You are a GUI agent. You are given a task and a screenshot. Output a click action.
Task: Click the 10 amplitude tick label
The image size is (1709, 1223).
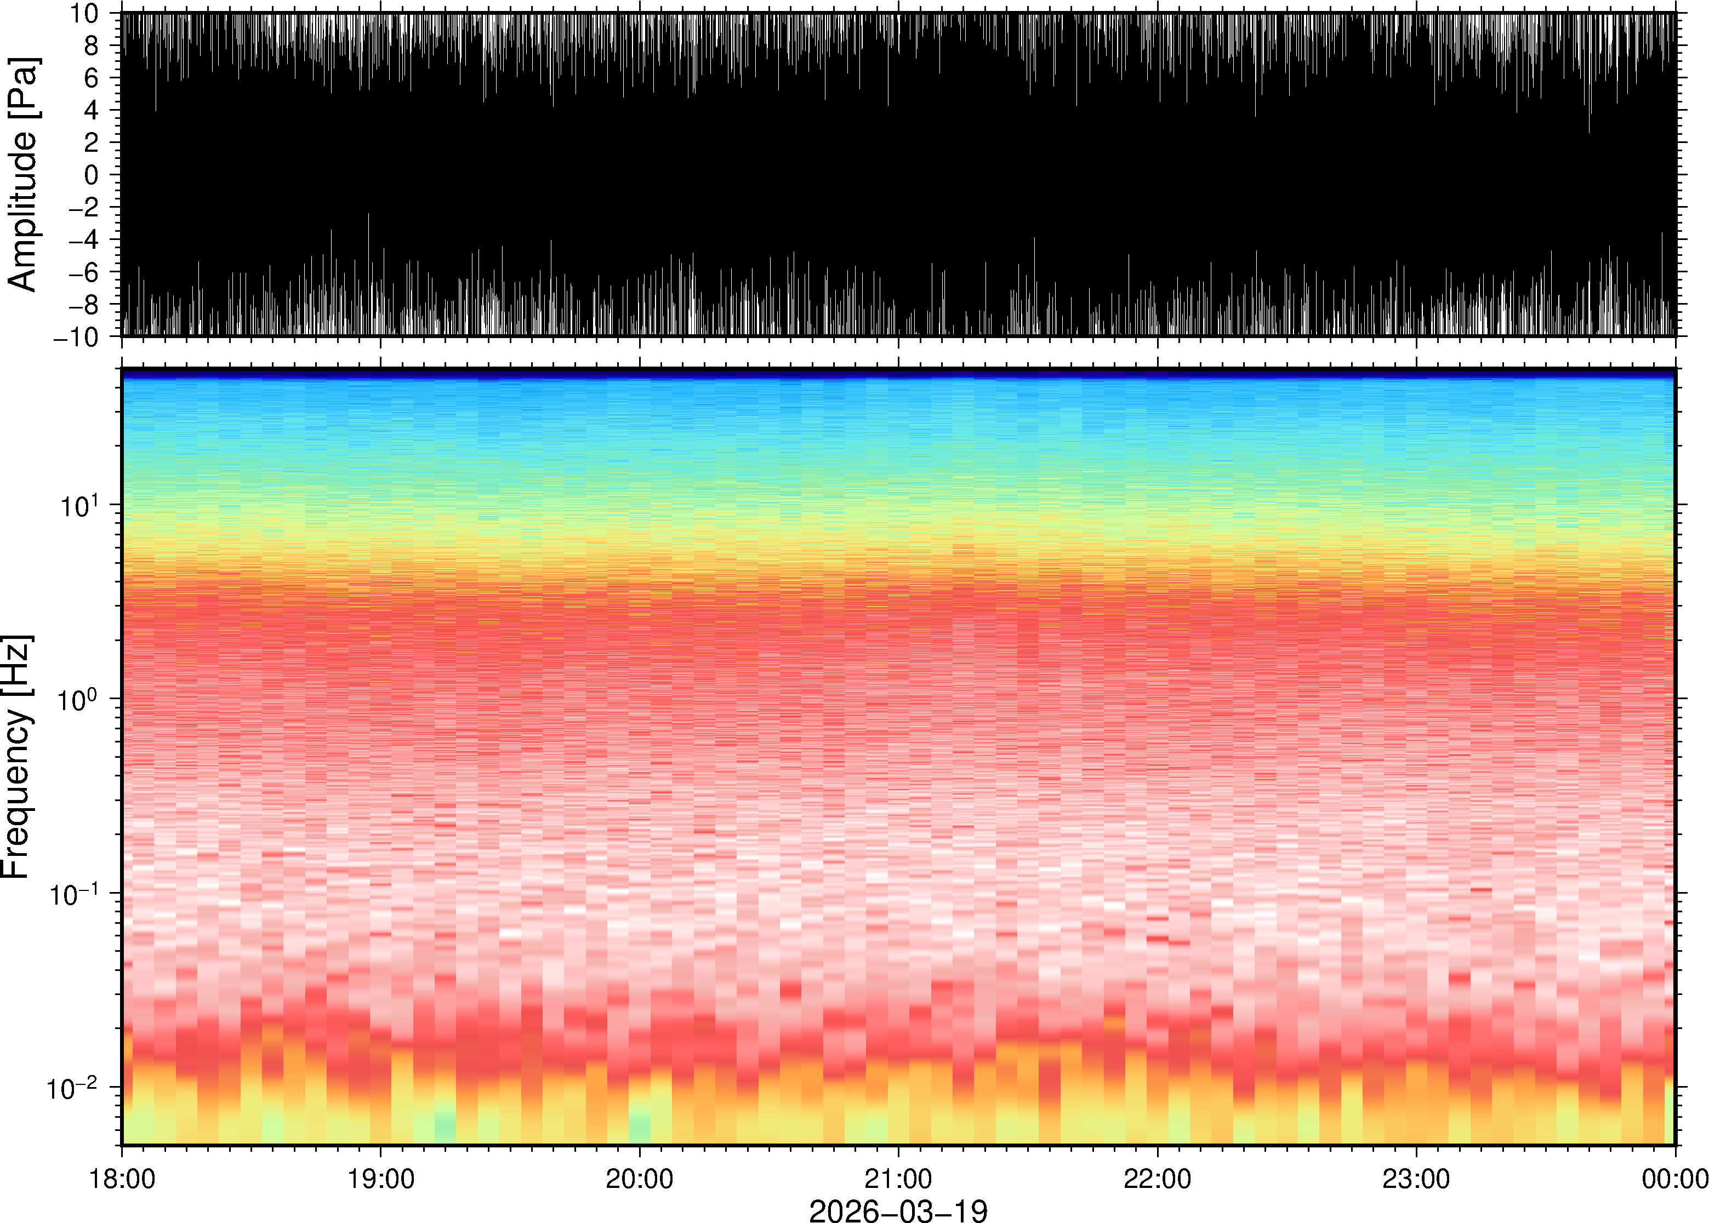click(x=85, y=14)
